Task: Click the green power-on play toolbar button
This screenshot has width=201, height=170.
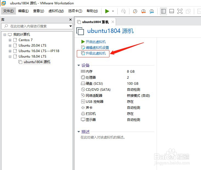Action: pos(107,11)
